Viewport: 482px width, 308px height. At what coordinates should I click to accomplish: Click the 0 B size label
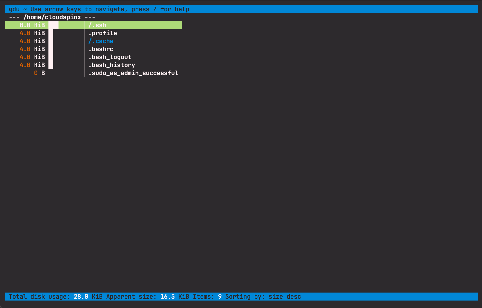tap(40, 73)
